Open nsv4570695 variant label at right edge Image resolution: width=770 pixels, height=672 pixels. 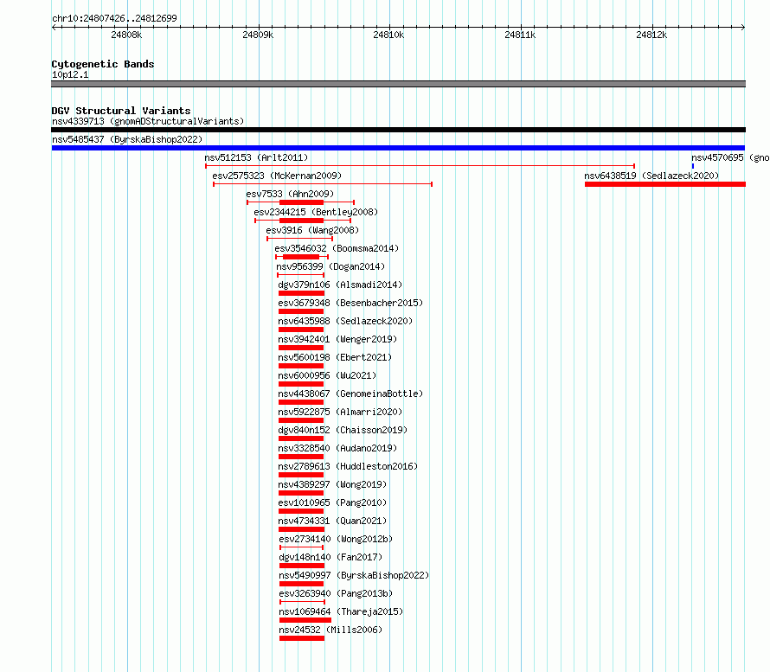coord(730,157)
